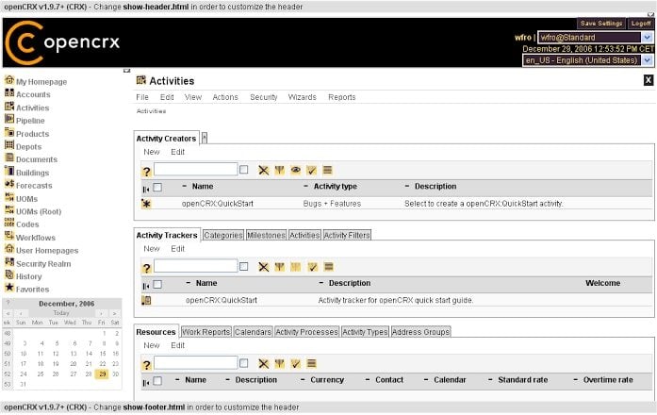
Task: Open Favorites in the sidebar
Action: (x=32, y=290)
